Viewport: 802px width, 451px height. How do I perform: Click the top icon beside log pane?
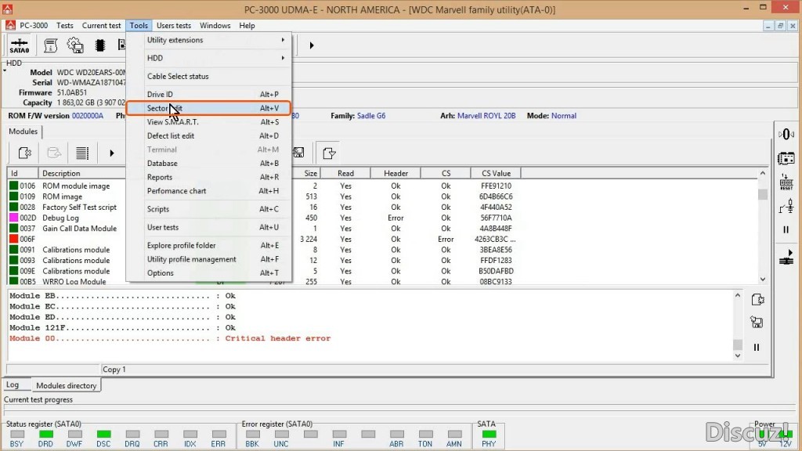pos(757,300)
